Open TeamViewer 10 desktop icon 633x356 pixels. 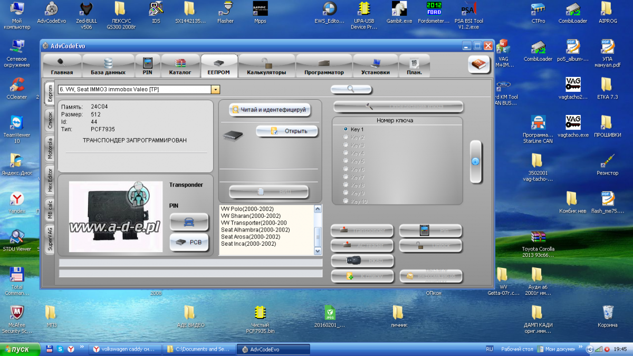pos(16,129)
